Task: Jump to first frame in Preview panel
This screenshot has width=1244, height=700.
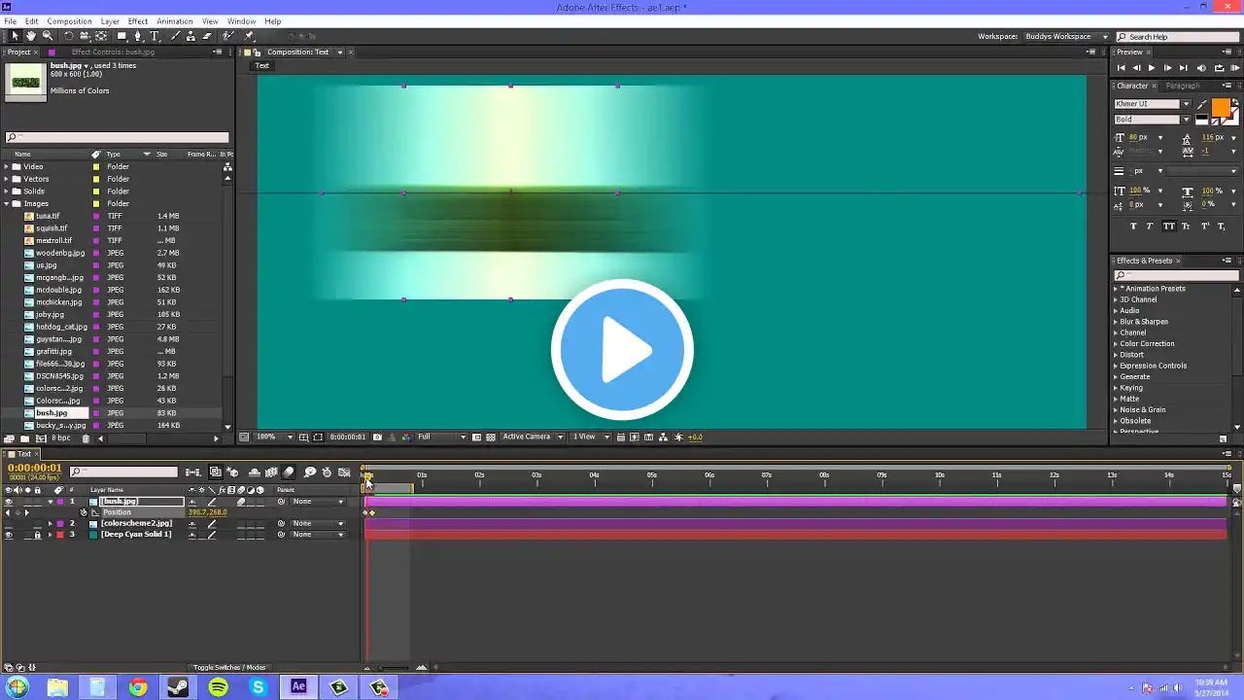Action: 1121,68
